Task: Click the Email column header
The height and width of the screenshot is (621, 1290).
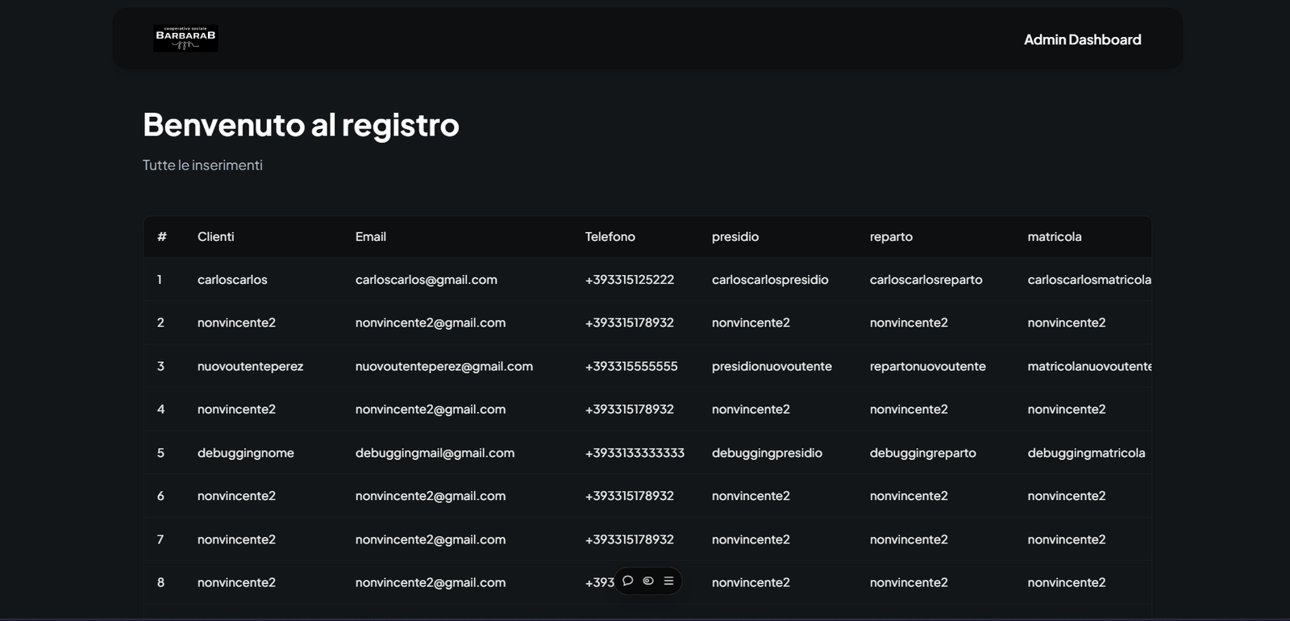Action: pyautogui.click(x=371, y=236)
